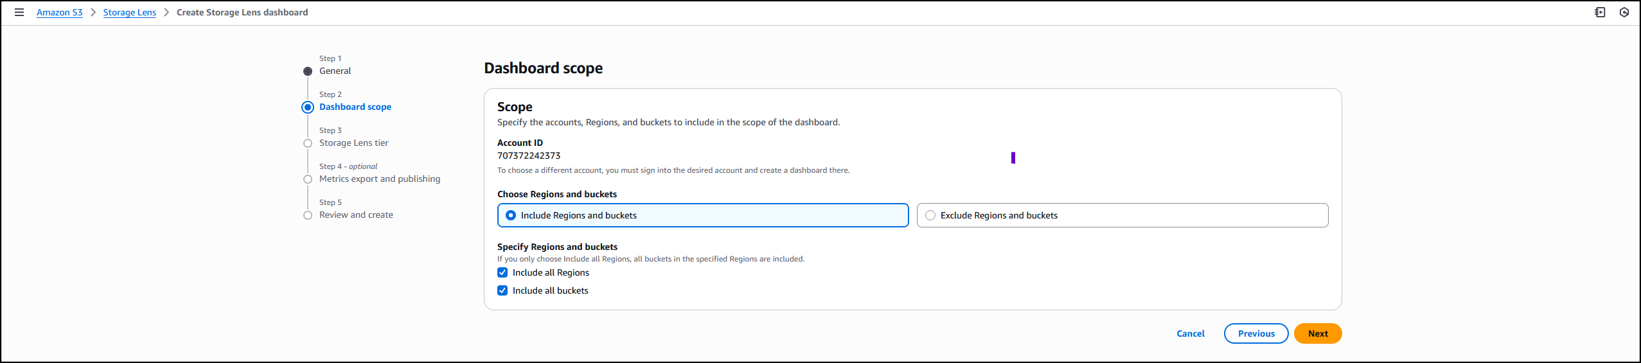The width and height of the screenshot is (1641, 363).
Task: Jump to Metrics export and publishing step
Action: (x=379, y=179)
